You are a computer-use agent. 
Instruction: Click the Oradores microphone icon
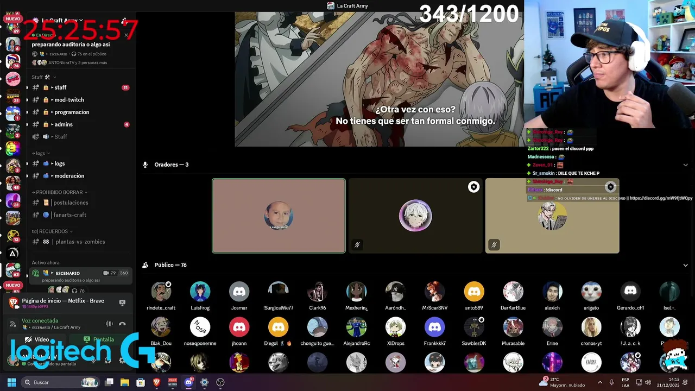click(145, 165)
